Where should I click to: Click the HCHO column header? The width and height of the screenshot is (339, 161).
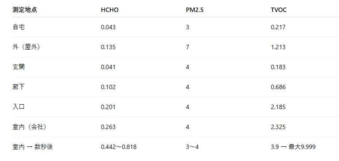coord(110,10)
